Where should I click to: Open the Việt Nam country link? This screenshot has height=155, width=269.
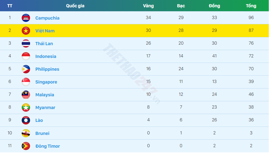point(45,31)
